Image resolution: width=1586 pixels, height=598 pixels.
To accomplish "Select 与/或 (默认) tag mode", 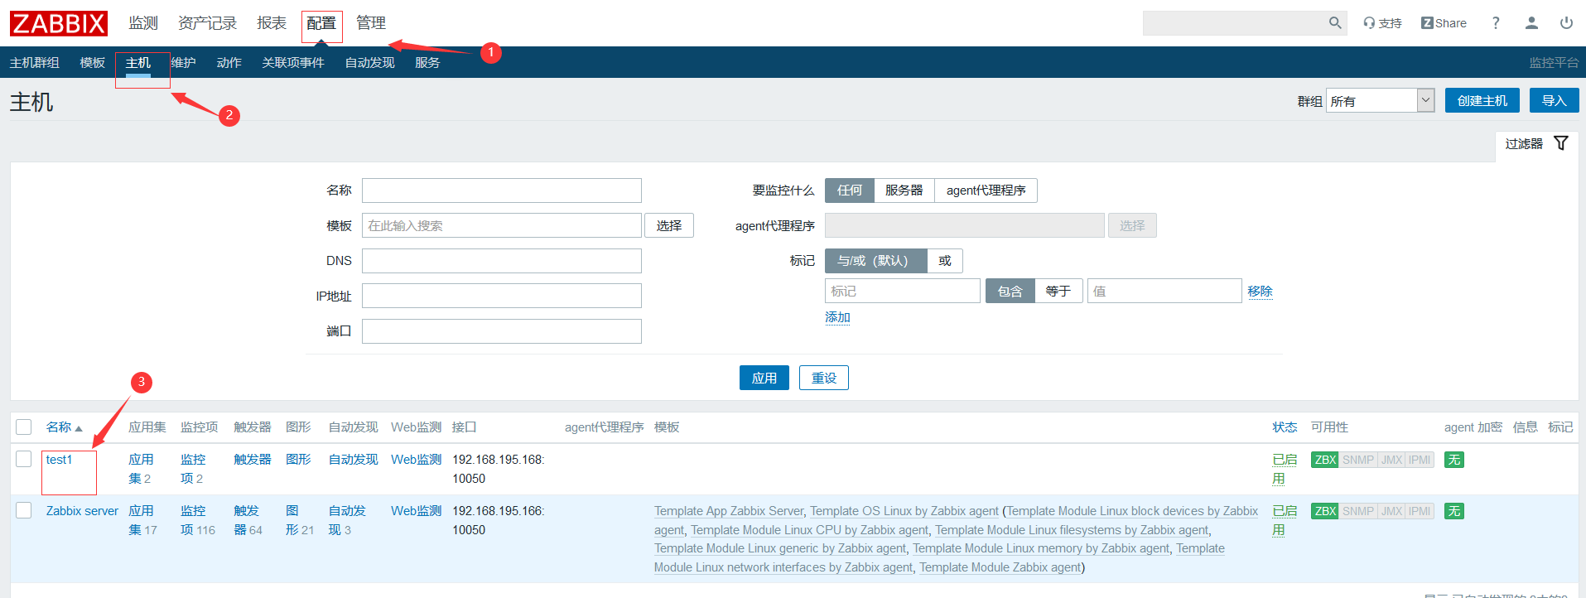I will [876, 261].
